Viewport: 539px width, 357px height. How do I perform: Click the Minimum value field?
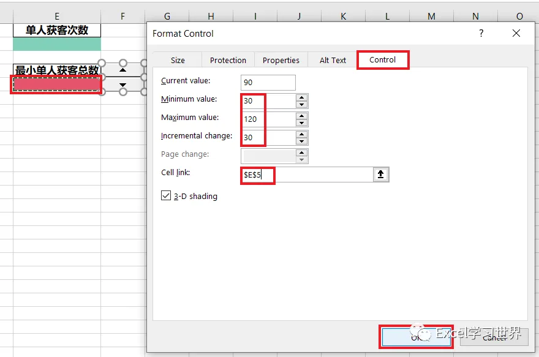(x=268, y=101)
